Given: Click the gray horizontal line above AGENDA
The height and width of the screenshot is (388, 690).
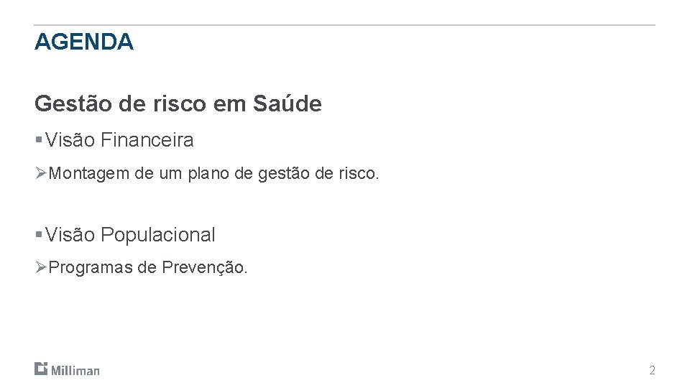Looking at the screenshot, I should [344, 25].
